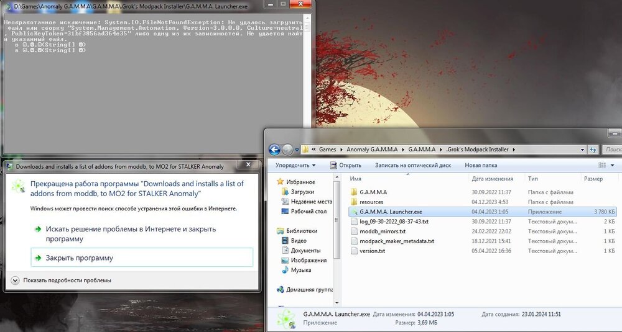The image size is (622, 332).
Task: Click the moddb_mirrors.txt file icon
Action: pos(354,231)
